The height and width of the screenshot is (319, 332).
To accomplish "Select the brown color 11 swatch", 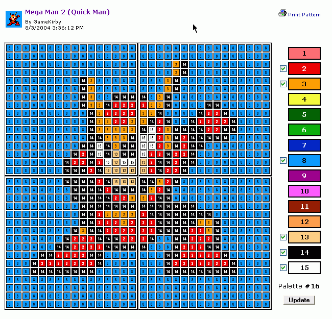I will coord(304,207).
